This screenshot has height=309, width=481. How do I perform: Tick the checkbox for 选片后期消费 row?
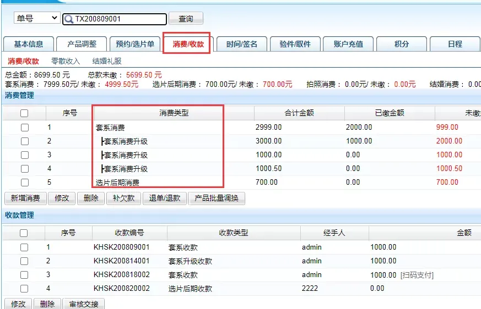click(24, 183)
